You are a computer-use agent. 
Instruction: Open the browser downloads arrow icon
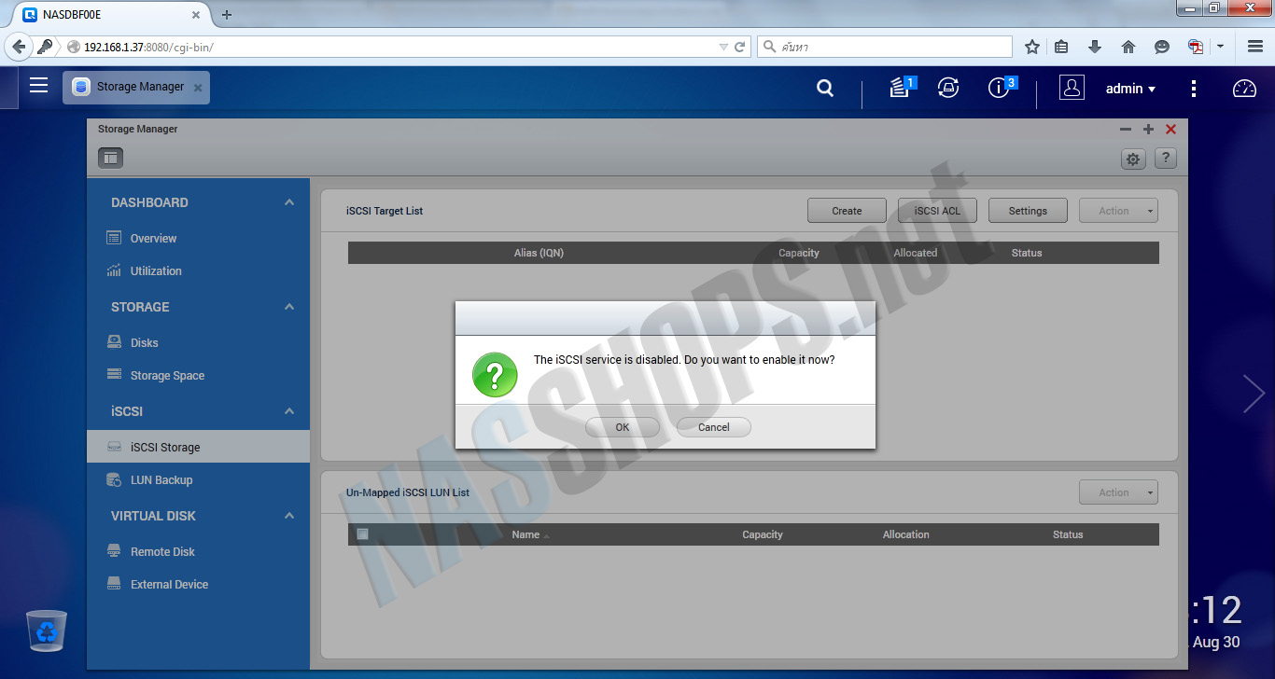pos(1095,47)
